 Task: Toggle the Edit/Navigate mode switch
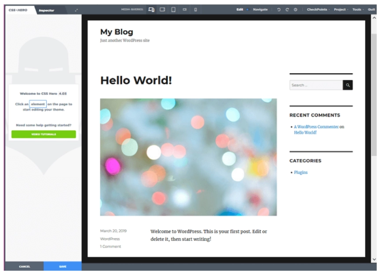pyautogui.click(x=248, y=10)
